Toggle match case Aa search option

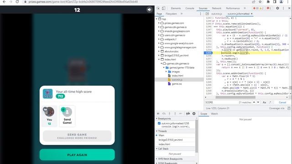pos(264,102)
